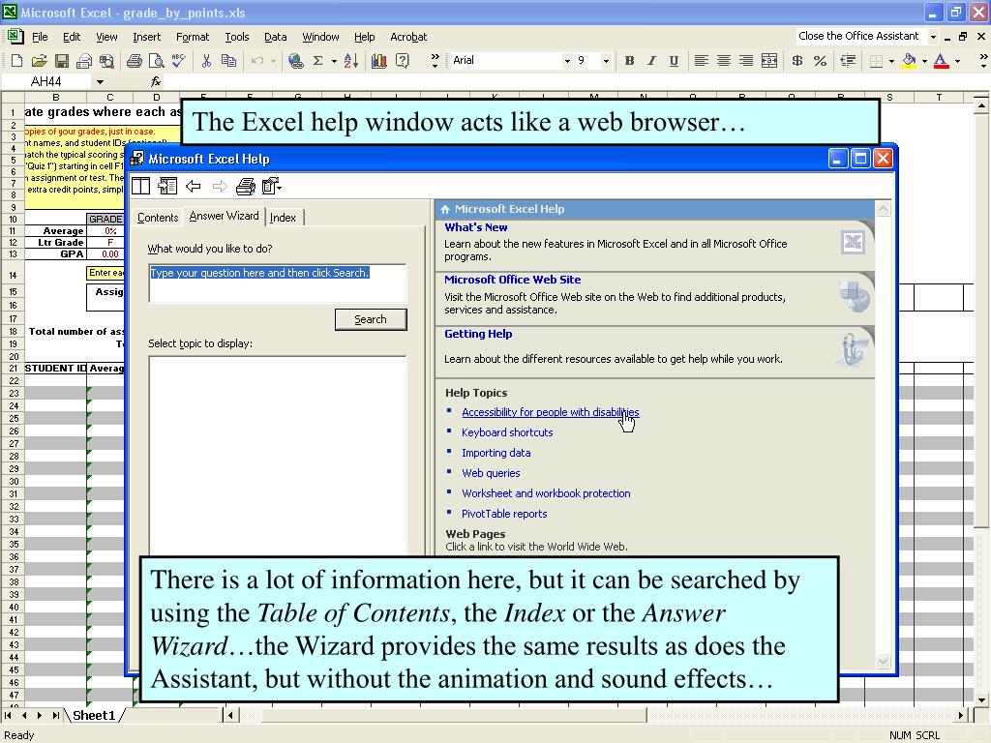
Task: Open the What's New help link
Action: point(476,227)
